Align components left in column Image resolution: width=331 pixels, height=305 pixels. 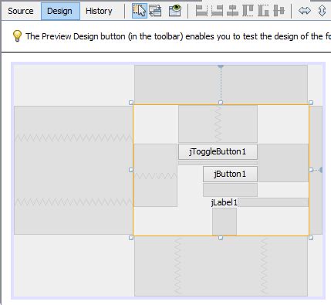click(x=201, y=11)
